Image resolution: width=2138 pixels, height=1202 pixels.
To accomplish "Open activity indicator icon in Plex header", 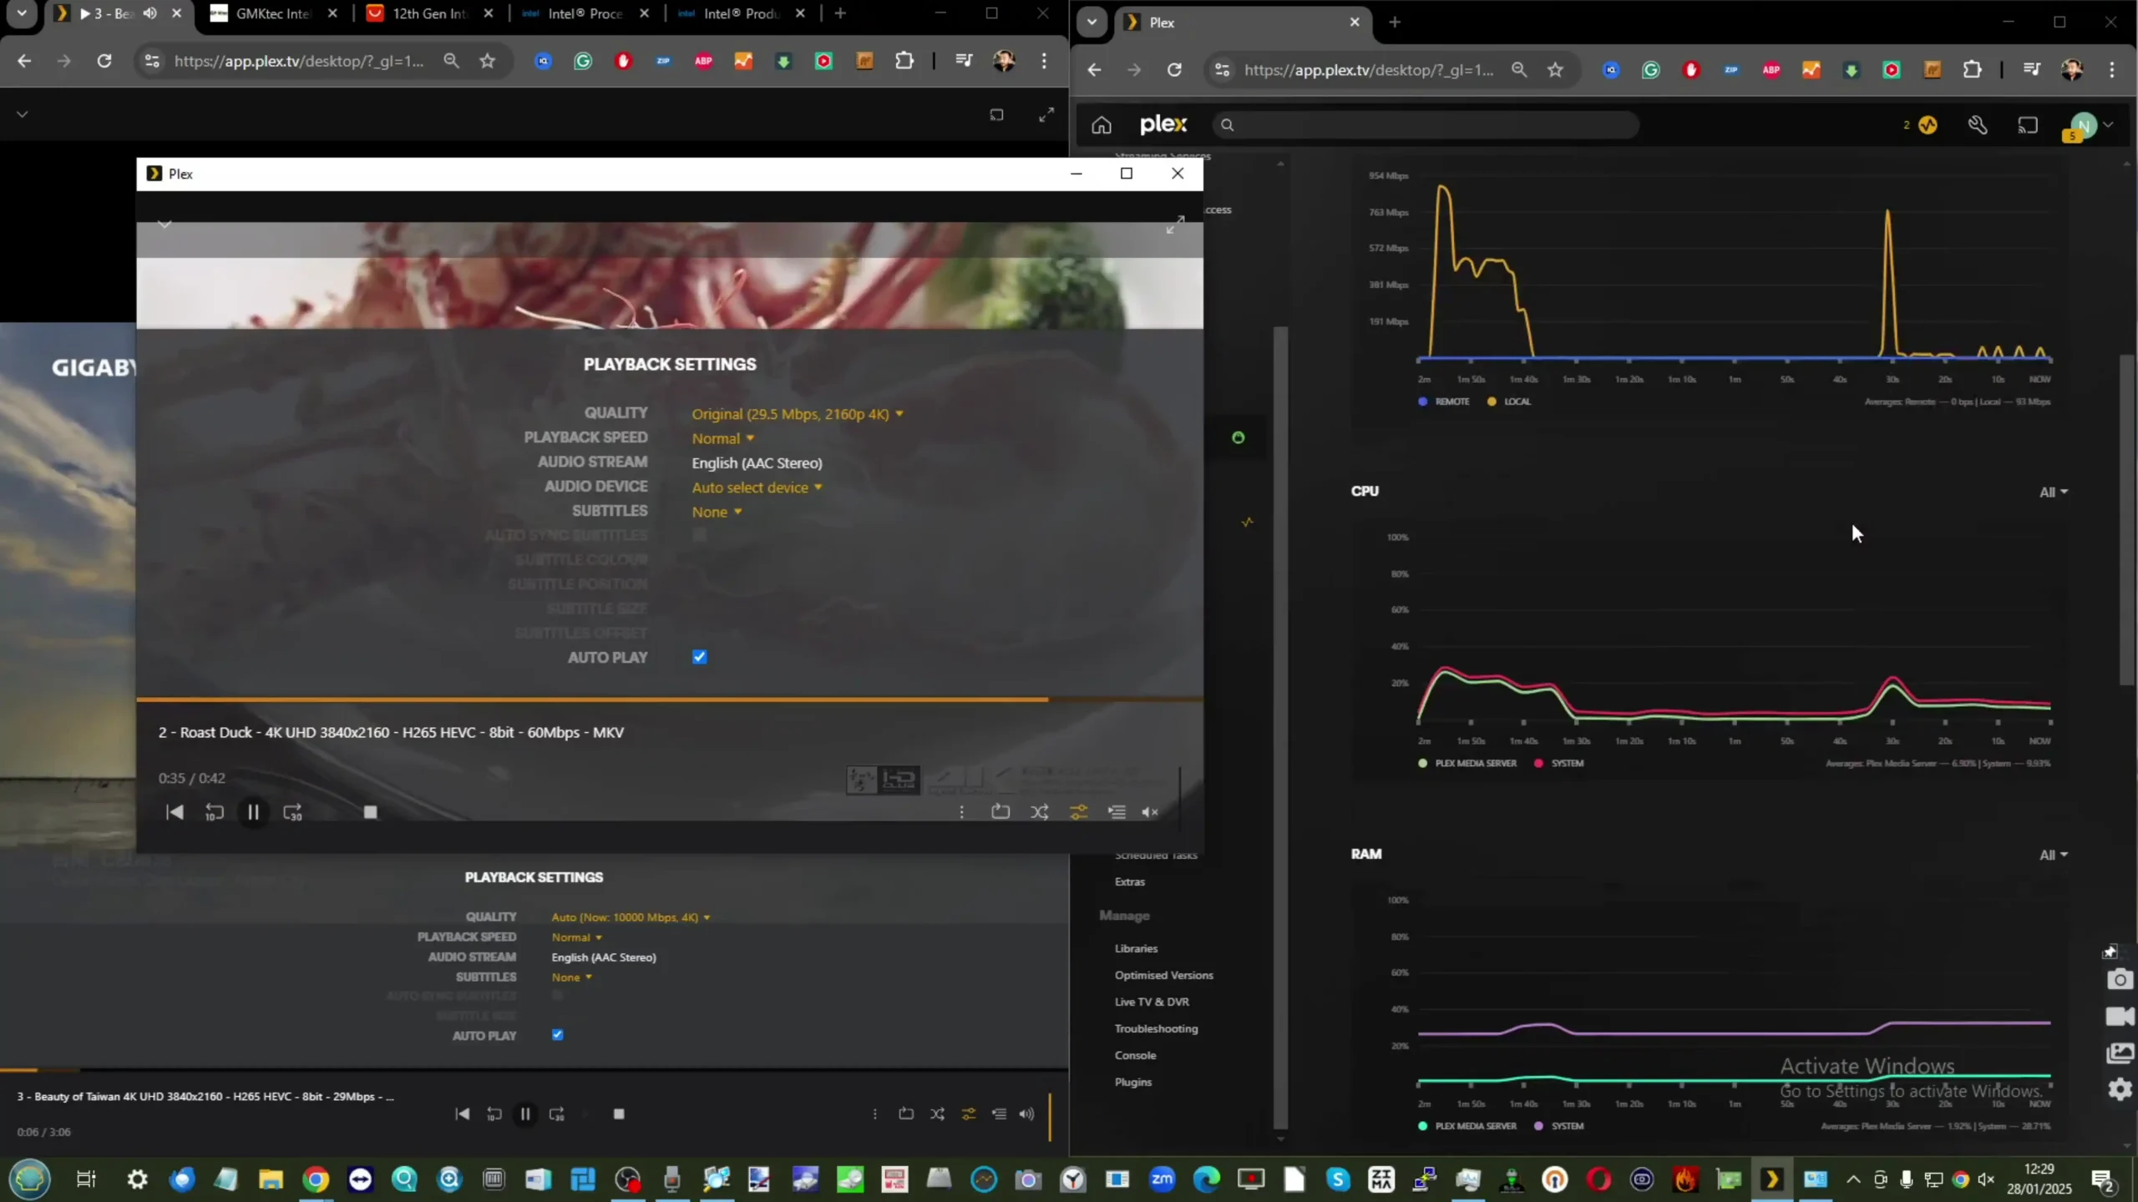I will [1928, 124].
